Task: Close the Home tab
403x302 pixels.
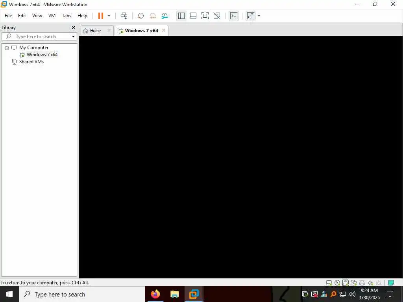Action: tap(109, 30)
